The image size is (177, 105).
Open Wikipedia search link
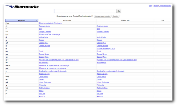100,85
